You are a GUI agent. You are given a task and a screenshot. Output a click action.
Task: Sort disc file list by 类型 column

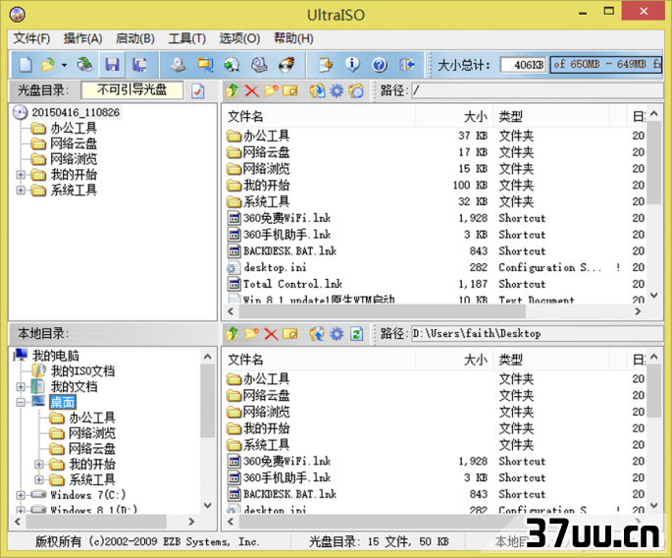pyautogui.click(x=551, y=116)
